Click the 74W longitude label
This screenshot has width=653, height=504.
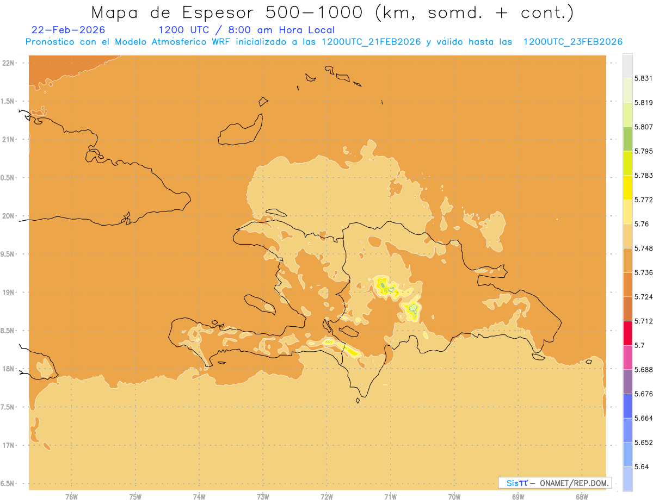coord(199,496)
